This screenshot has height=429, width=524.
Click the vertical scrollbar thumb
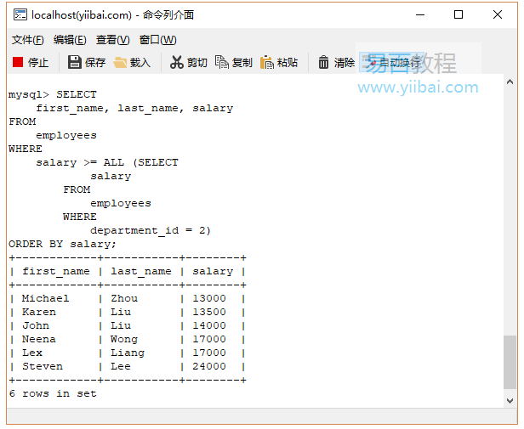tap(510, 360)
